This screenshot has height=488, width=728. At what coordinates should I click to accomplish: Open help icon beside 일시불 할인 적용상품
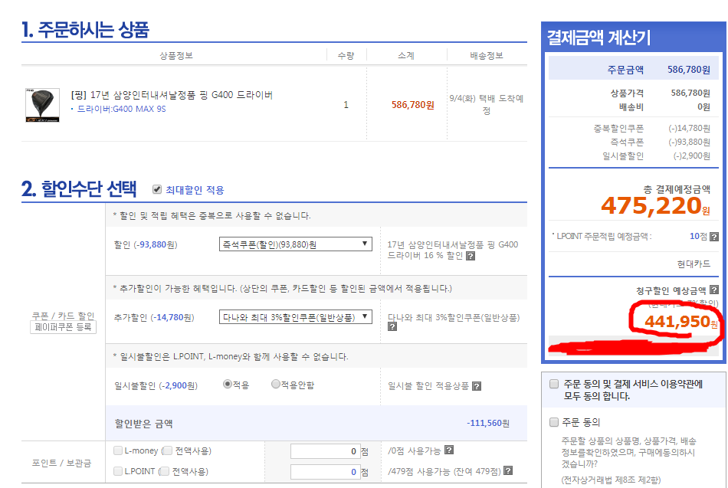(475, 385)
